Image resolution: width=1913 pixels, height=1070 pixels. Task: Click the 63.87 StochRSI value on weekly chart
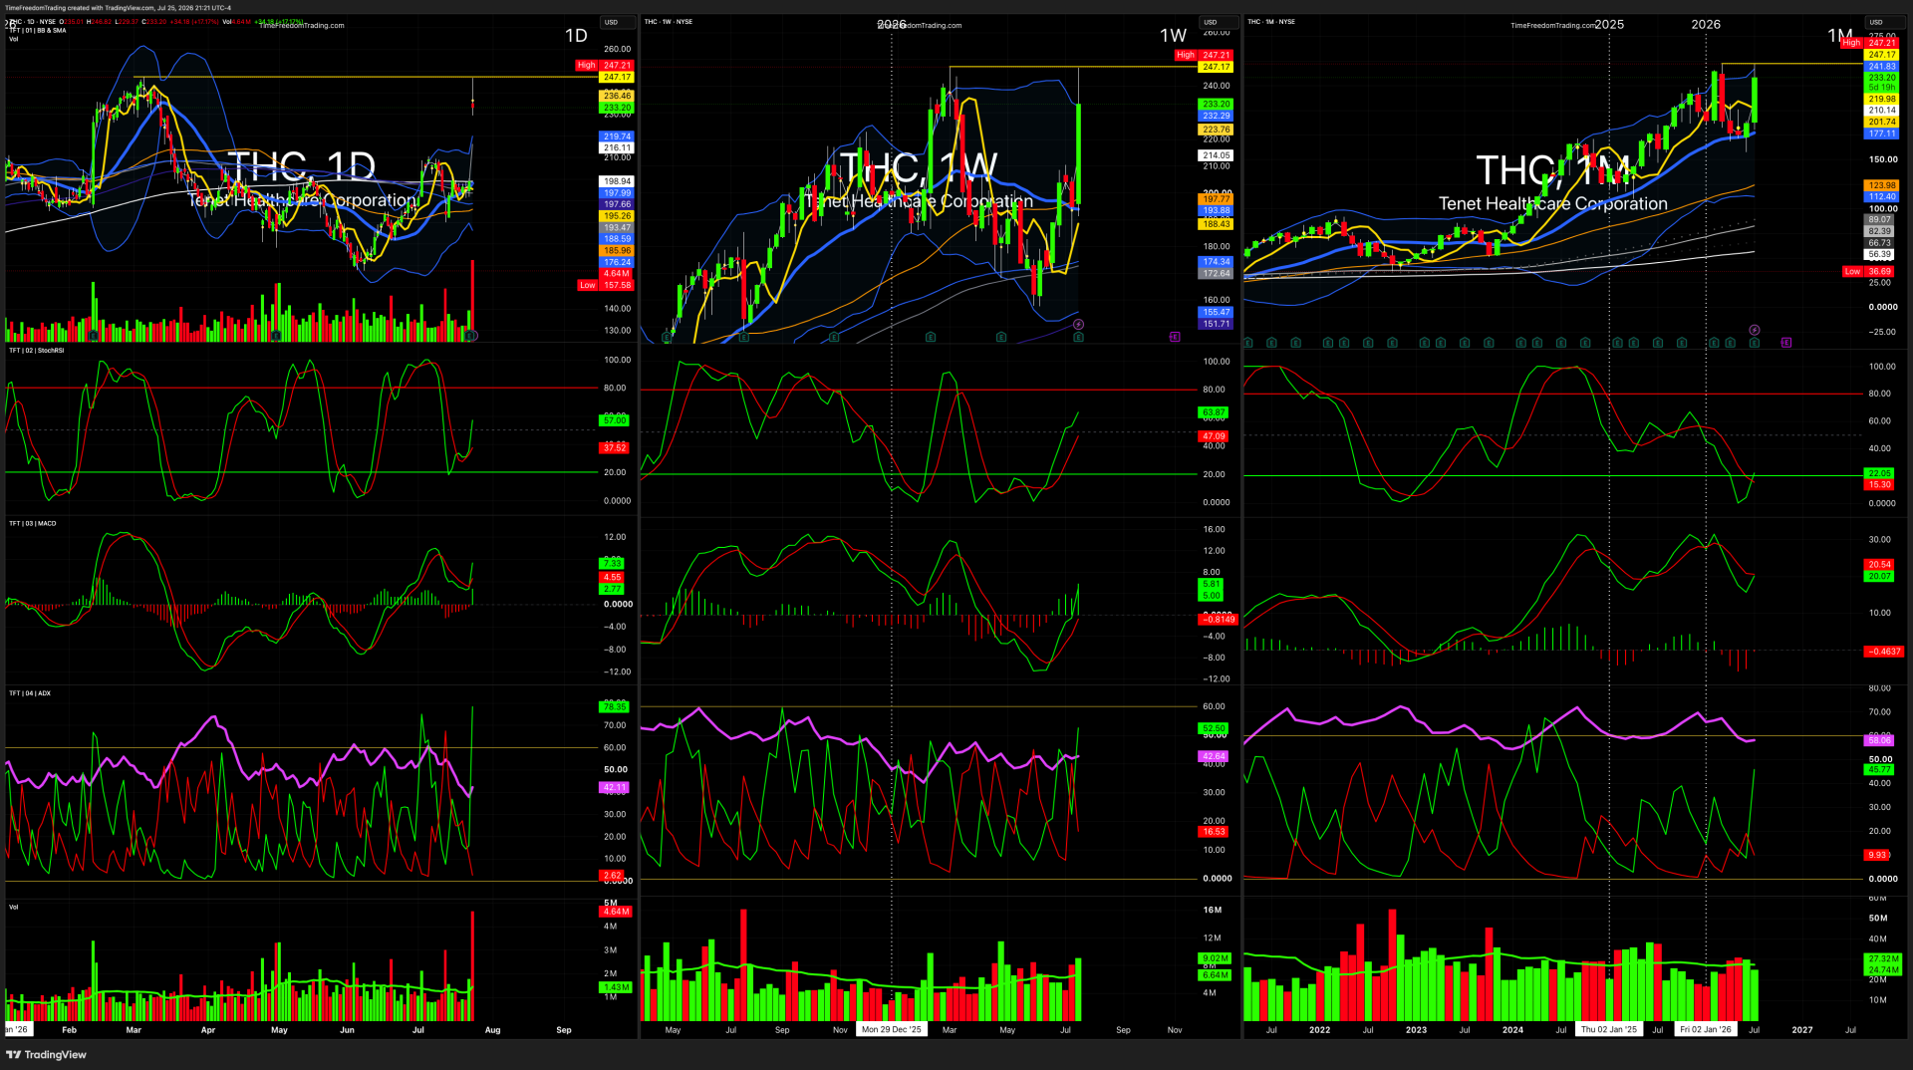click(x=1214, y=412)
